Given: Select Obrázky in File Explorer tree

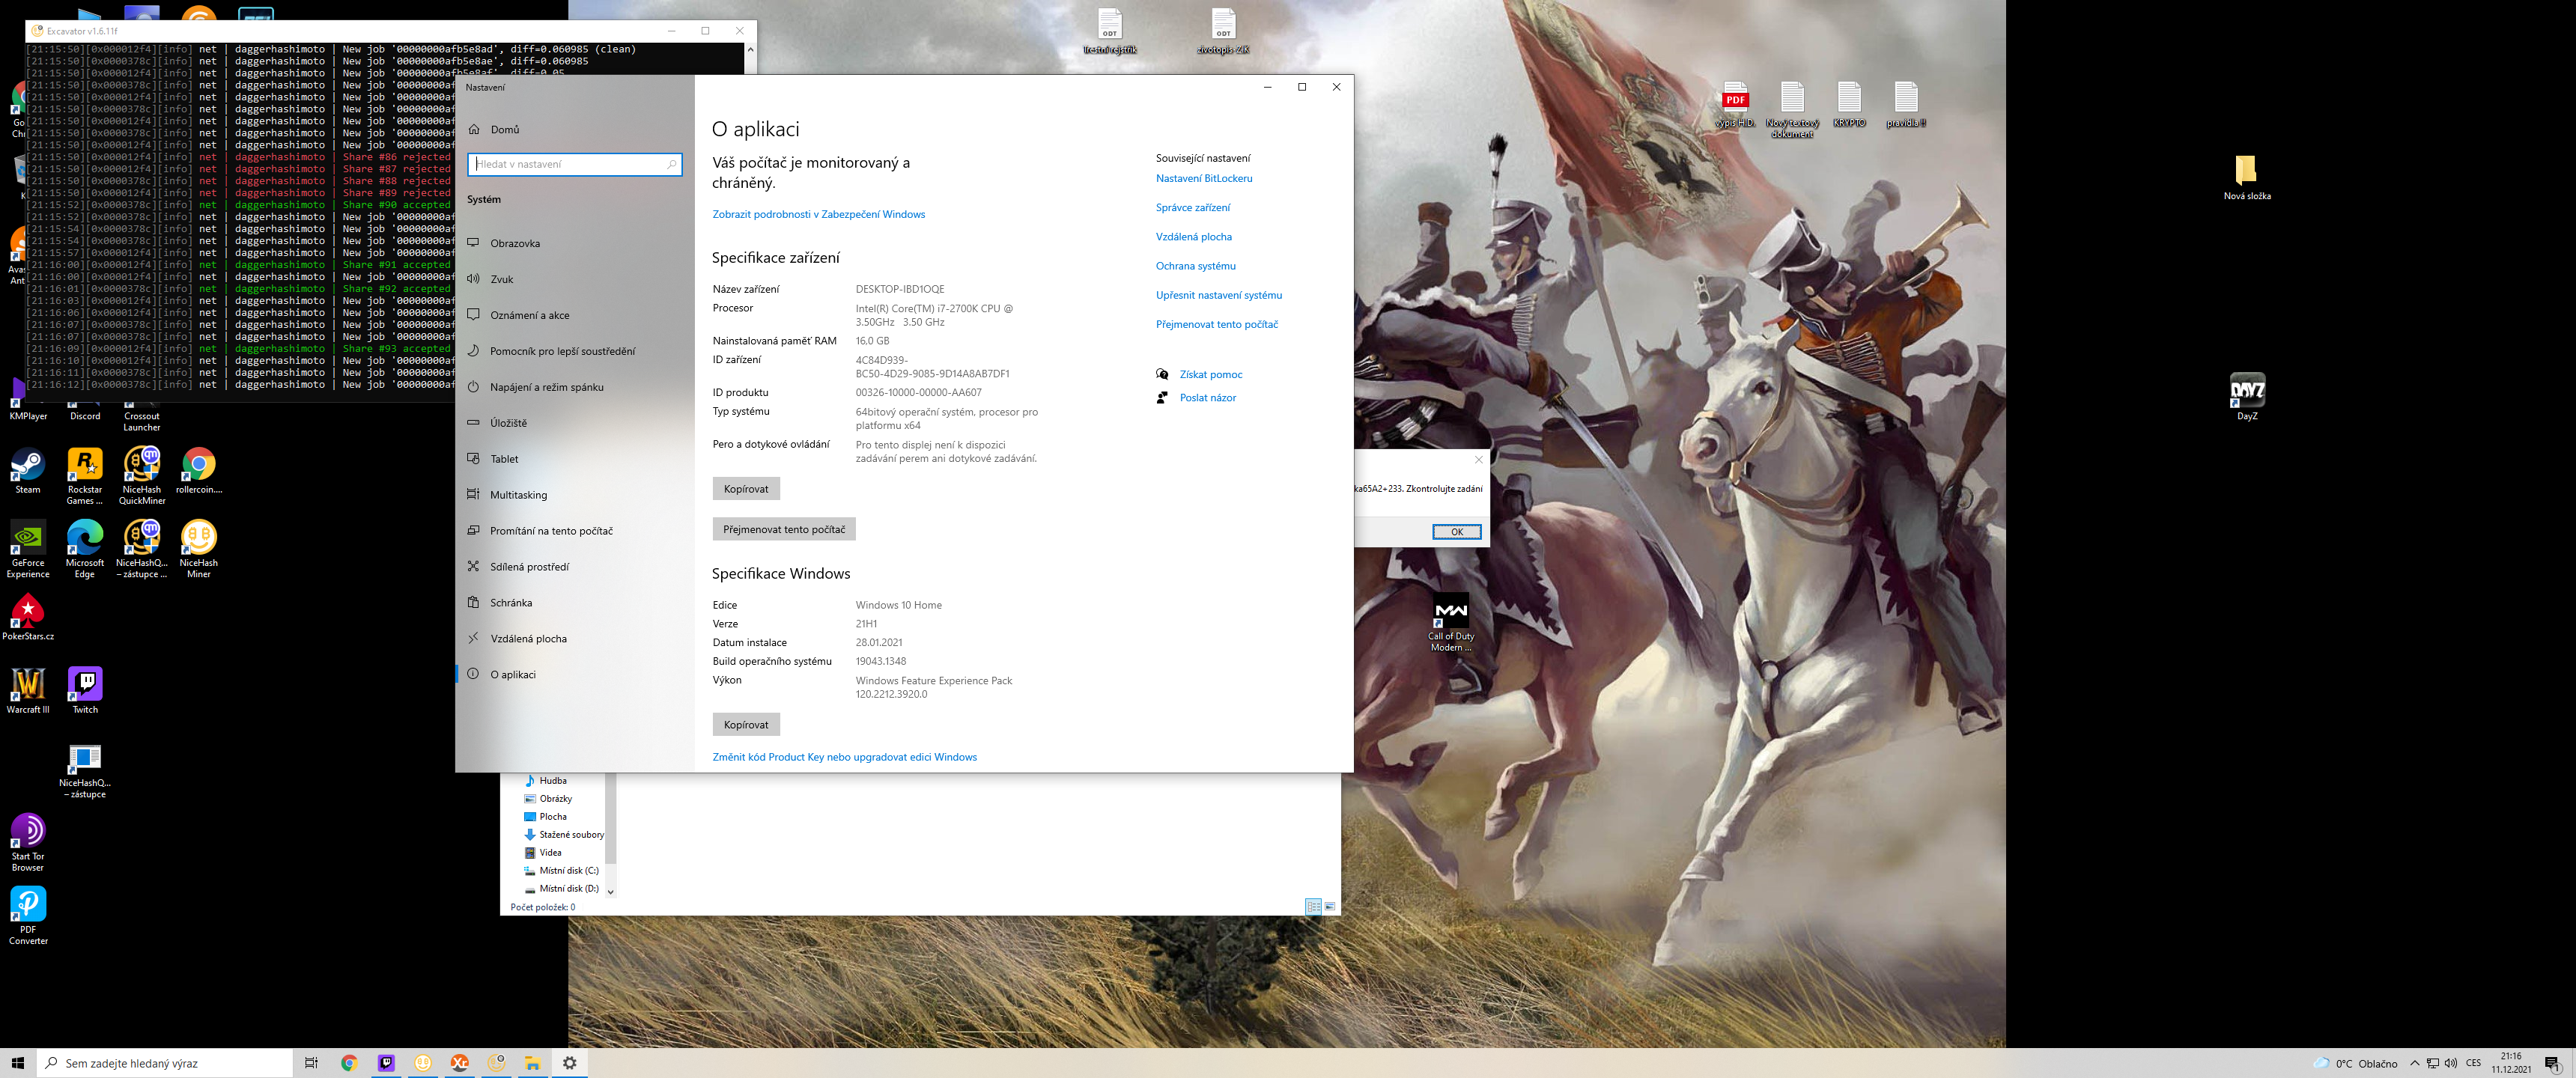Looking at the screenshot, I should click(x=555, y=799).
